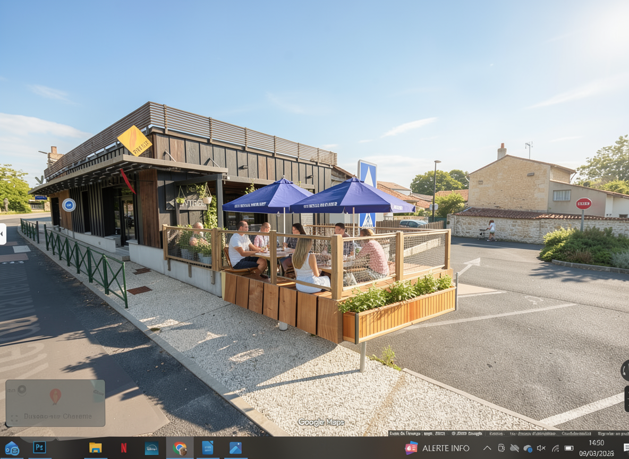
Task: Expand the side panel left-edge handle
Action: click(3, 234)
